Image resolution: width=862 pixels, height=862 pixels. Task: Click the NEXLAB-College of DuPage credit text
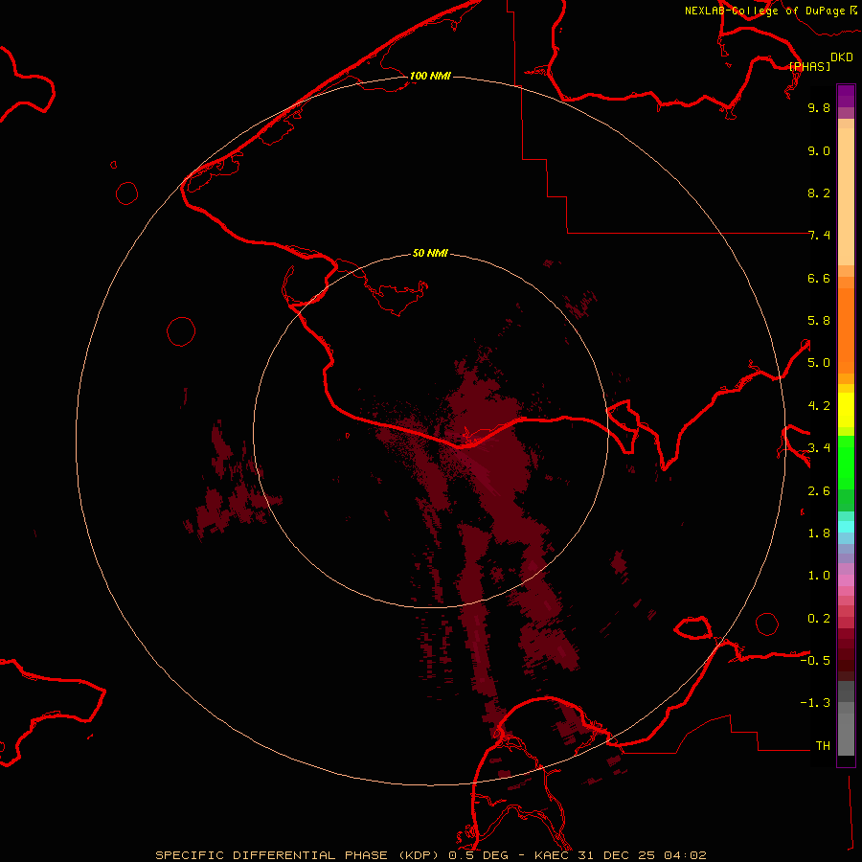(x=766, y=11)
